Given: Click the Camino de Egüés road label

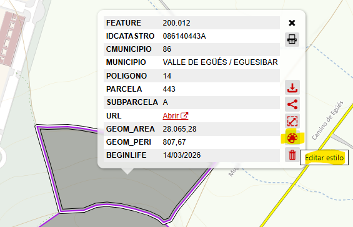Looking at the screenshot, I should (328, 120).
